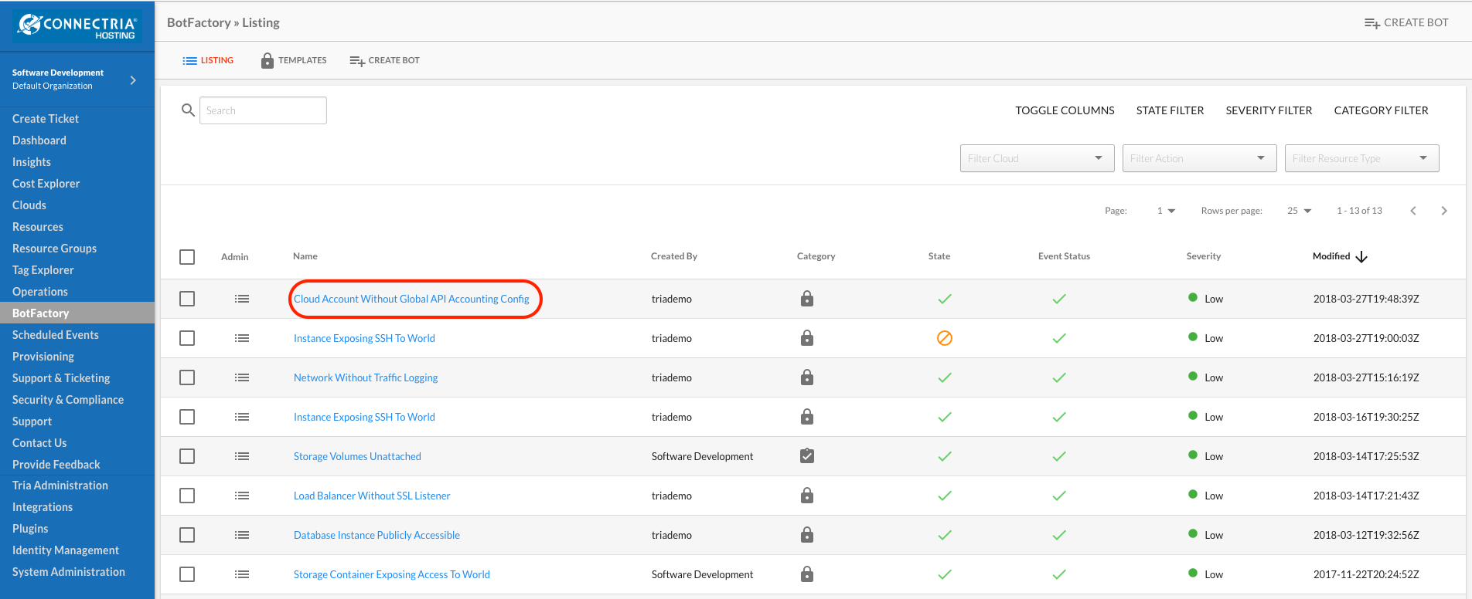
Task: Go to next page arrow
Action: pyautogui.click(x=1444, y=211)
